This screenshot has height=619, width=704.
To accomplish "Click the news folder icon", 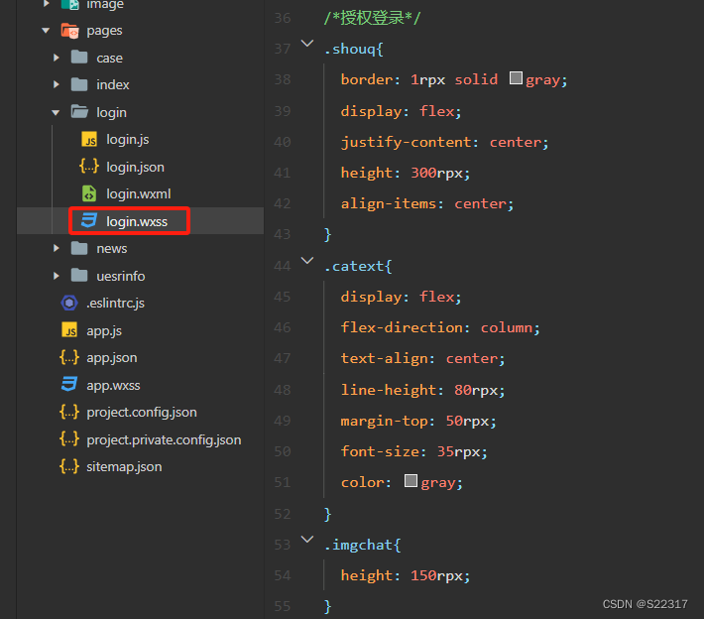I will click(79, 248).
